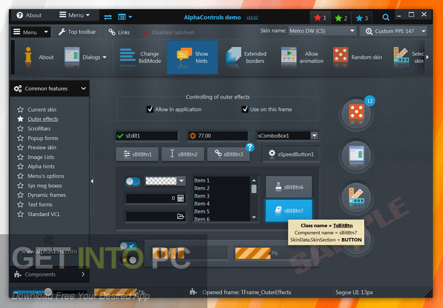
Task: Select Alpha hints in the sidebar
Action: (41, 166)
